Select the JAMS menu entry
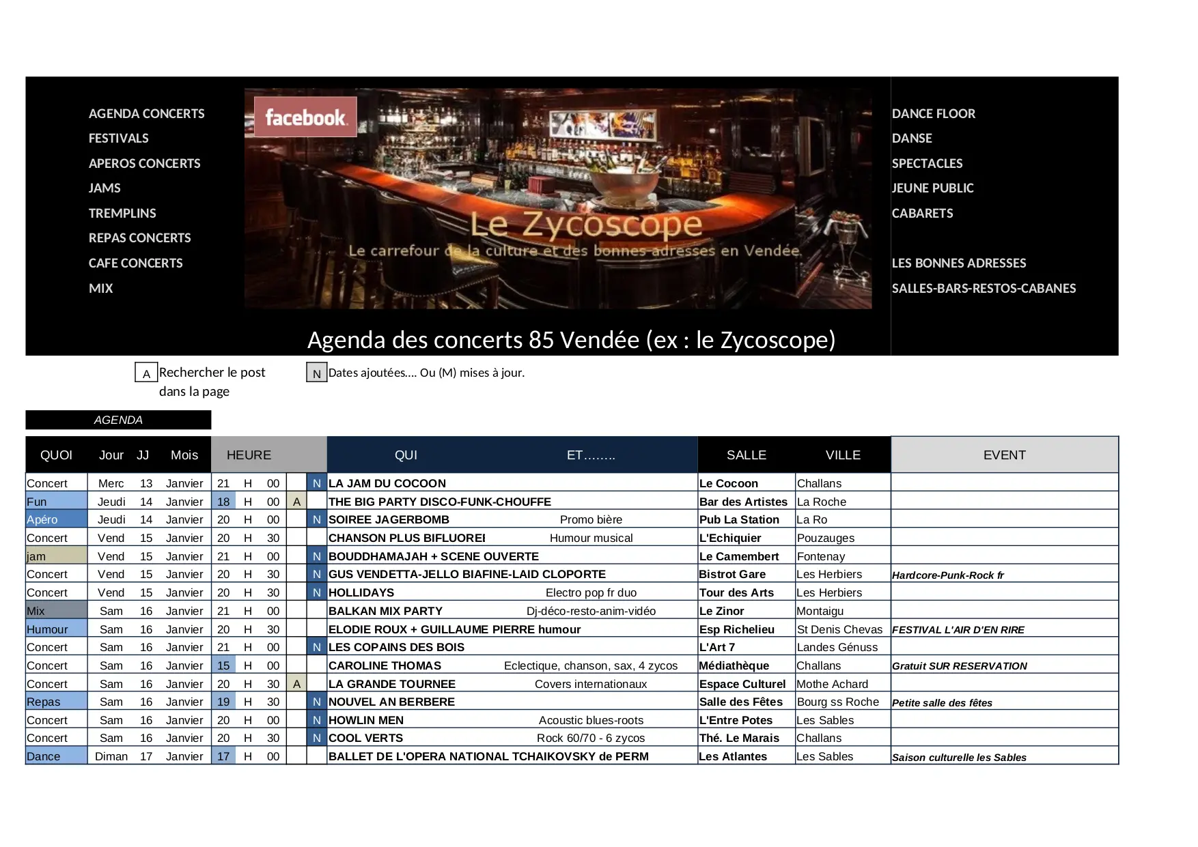 [x=105, y=188]
